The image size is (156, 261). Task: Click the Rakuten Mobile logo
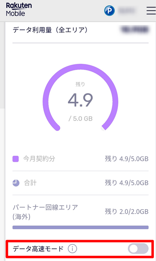(19, 10)
